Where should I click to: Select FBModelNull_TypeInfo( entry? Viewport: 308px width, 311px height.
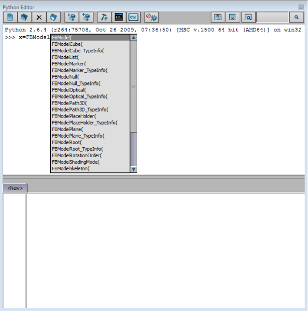click(90, 83)
